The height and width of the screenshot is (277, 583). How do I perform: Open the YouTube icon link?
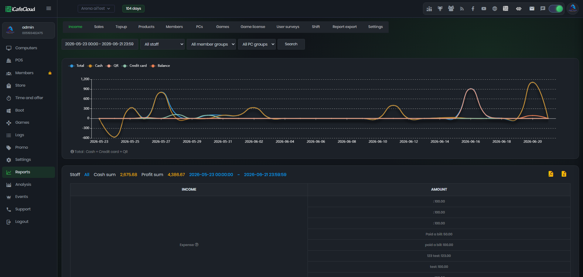pos(484,9)
